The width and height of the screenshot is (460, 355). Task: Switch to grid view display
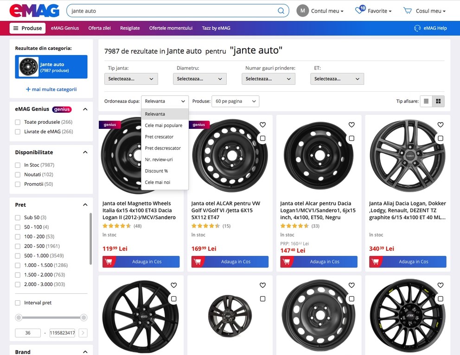tap(438, 101)
